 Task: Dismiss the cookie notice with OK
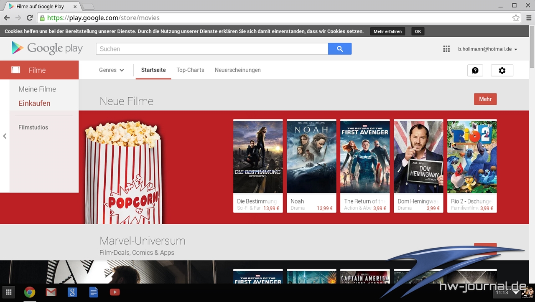tap(418, 31)
